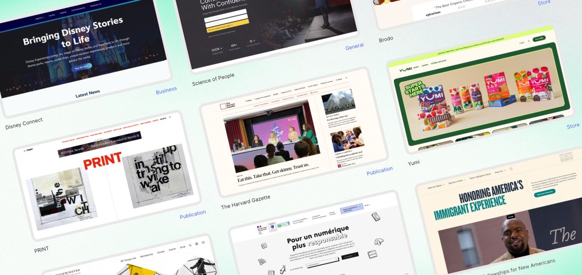Open the Disney Connect site title
This screenshot has height=275, width=582.
(x=23, y=120)
